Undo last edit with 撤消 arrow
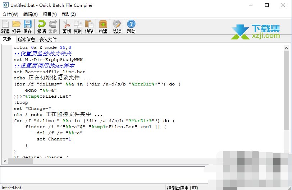Viewport: 292px width, 190px height. (41, 27)
